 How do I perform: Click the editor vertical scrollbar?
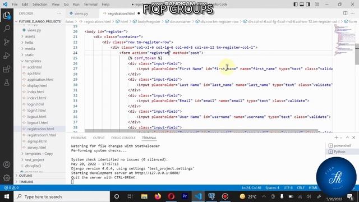click(x=357, y=54)
